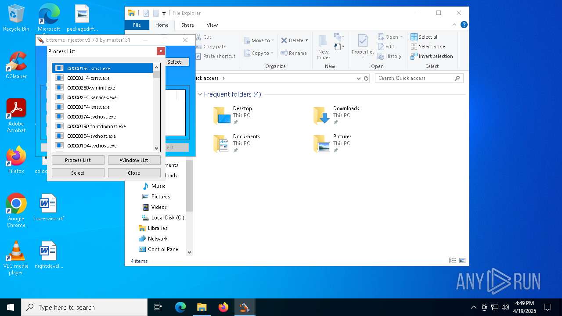Click the Process List button
This screenshot has width=562, height=316.
point(78,160)
